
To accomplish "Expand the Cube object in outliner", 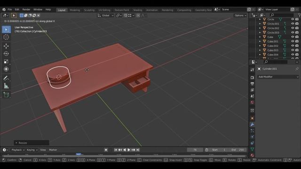I will coord(260,37).
